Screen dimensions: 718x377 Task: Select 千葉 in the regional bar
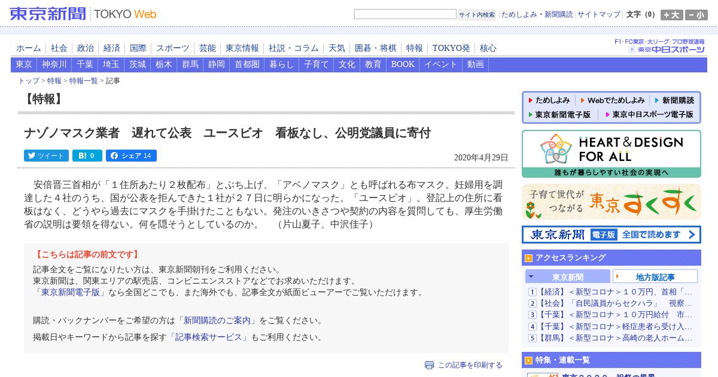[x=85, y=65]
